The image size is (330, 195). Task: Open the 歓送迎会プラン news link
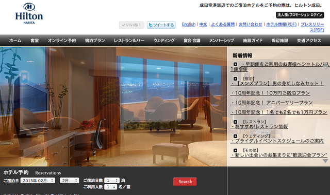pos(279,155)
